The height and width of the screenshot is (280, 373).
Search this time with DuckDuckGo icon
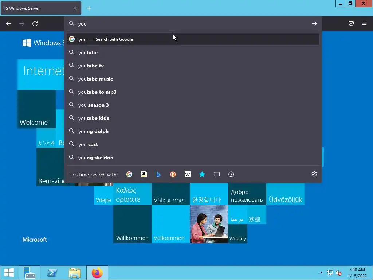(x=173, y=175)
